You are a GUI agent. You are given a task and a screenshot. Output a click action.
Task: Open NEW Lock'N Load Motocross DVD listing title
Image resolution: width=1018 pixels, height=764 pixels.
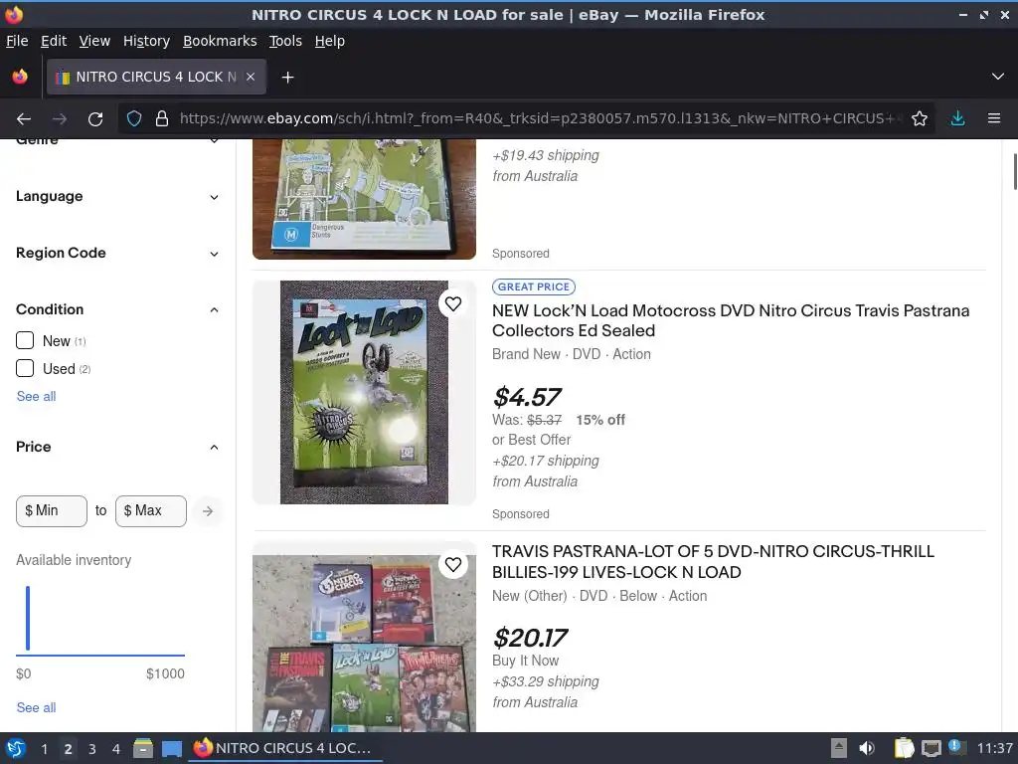[731, 320]
